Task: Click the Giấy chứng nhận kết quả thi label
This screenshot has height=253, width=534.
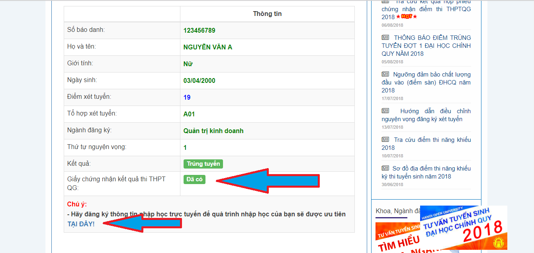Action: pos(116,183)
